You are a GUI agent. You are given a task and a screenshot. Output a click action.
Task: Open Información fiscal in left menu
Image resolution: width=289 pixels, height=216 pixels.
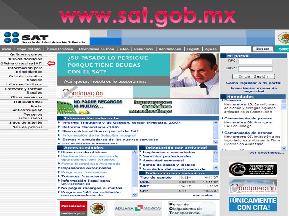pos(24,84)
